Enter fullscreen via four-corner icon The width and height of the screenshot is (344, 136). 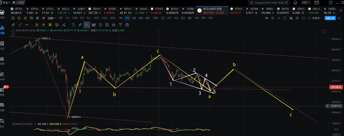[x=303, y=18]
